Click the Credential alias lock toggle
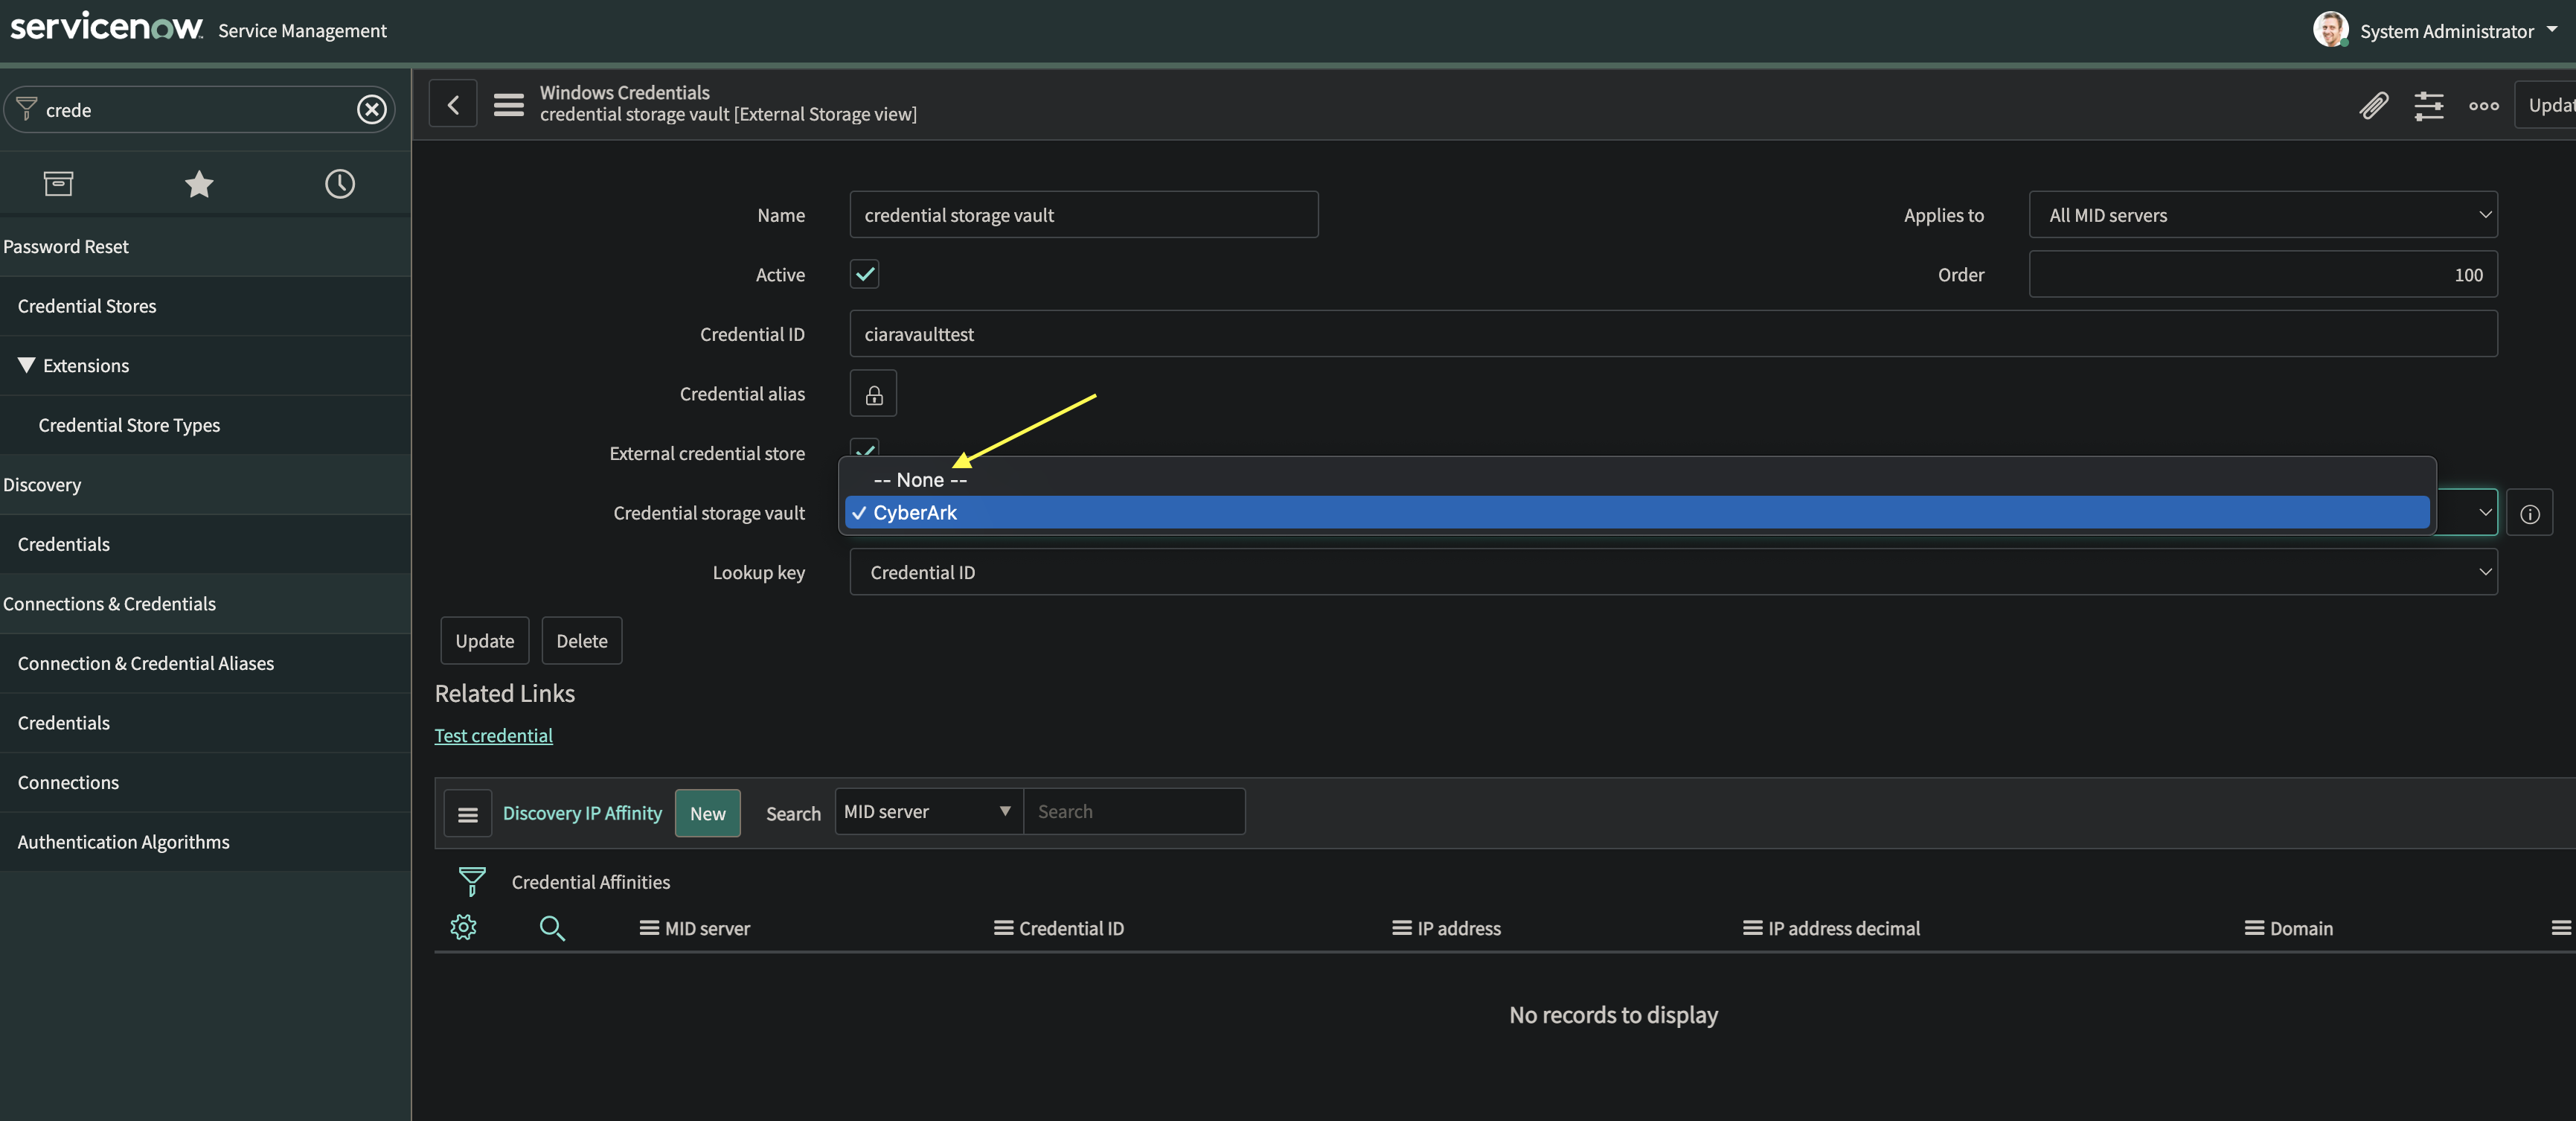The height and width of the screenshot is (1121, 2576). [872, 393]
